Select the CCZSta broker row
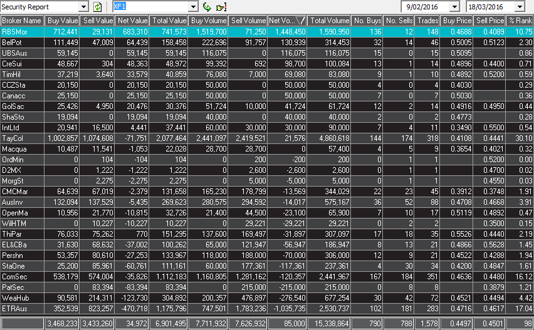The width and height of the screenshot is (534, 330). (x=267, y=85)
